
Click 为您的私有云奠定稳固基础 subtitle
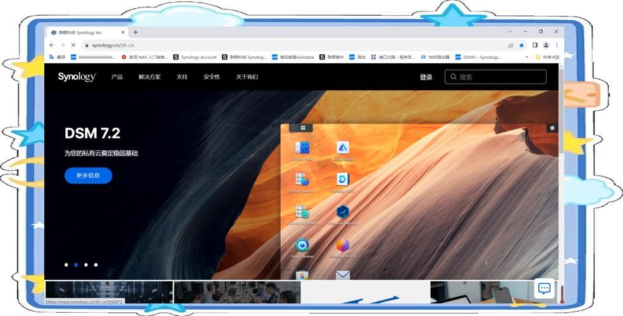pyautogui.click(x=101, y=153)
